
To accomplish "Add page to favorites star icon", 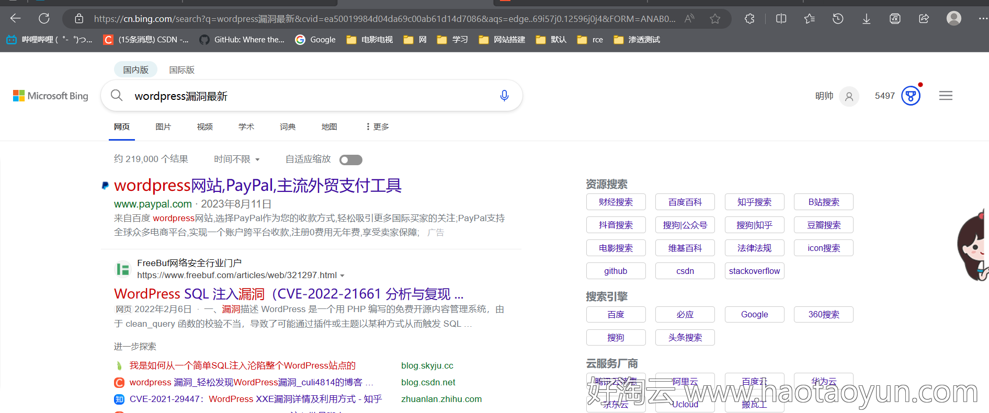I will pos(715,19).
